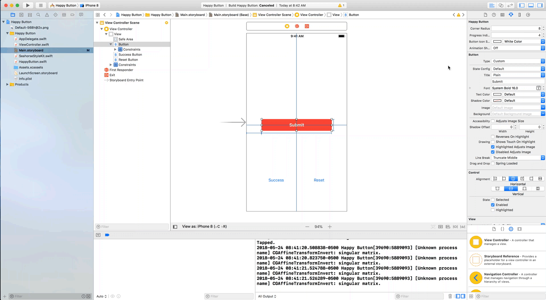546x300 pixels.
Task: Open the State Config dropdown
Action: 518,69
